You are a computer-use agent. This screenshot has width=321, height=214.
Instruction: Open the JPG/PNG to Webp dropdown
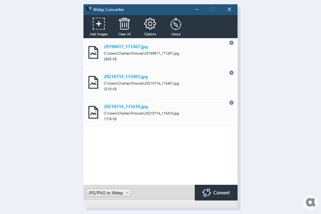pyautogui.click(x=108, y=193)
